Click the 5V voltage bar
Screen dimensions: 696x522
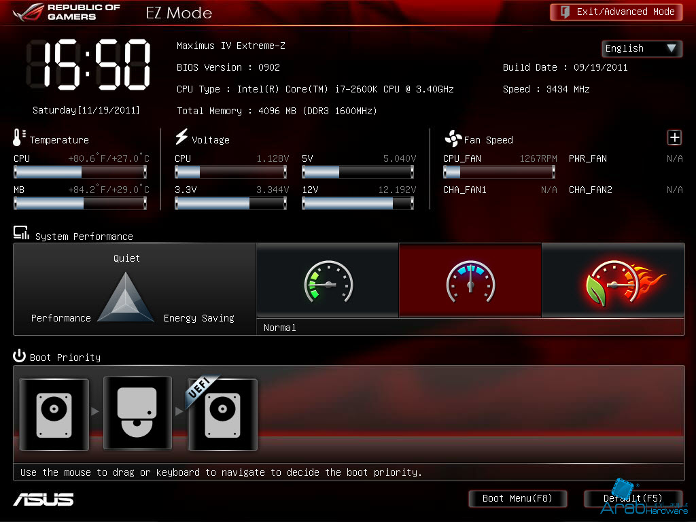[x=358, y=172]
